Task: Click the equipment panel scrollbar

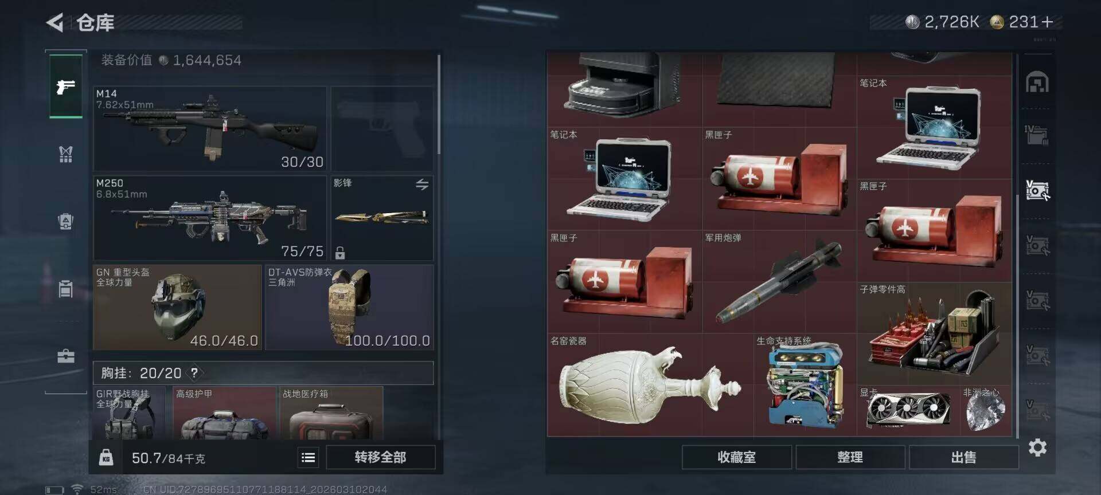Action: coord(439,104)
